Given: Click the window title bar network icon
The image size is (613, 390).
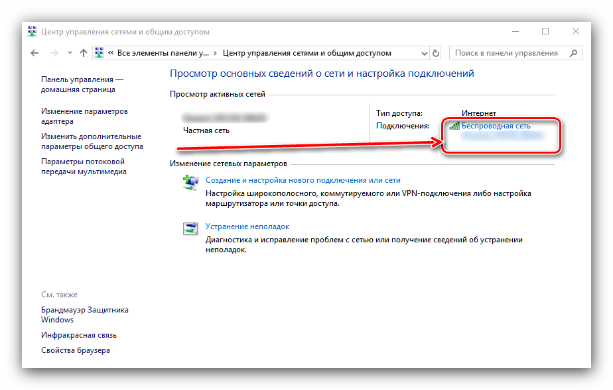Looking at the screenshot, I should (x=32, y=31).
